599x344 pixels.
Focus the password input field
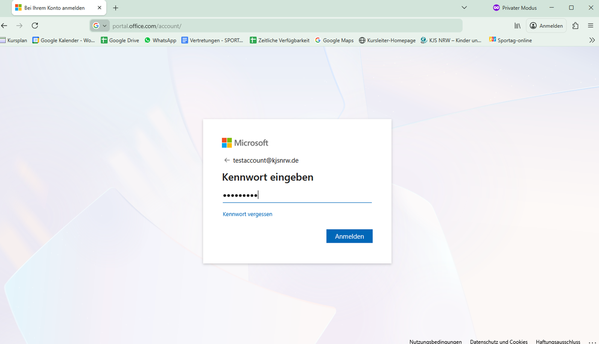pos(297,195)
